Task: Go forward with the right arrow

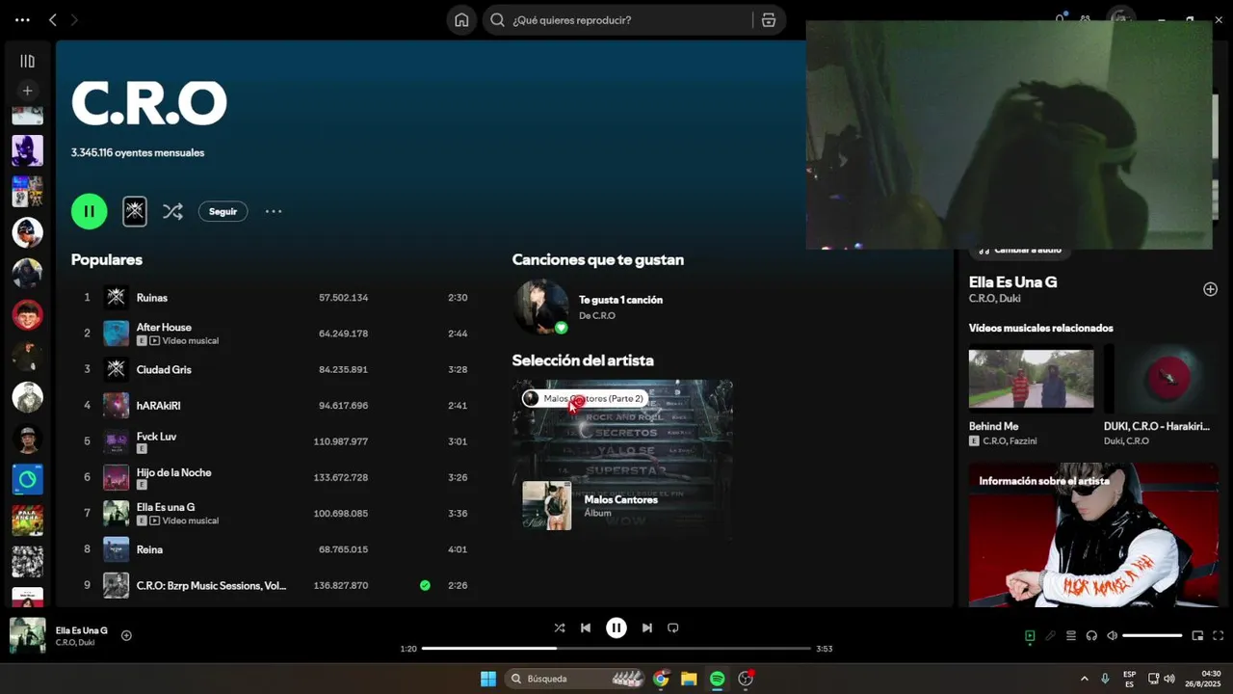Action: click(75, 19)
